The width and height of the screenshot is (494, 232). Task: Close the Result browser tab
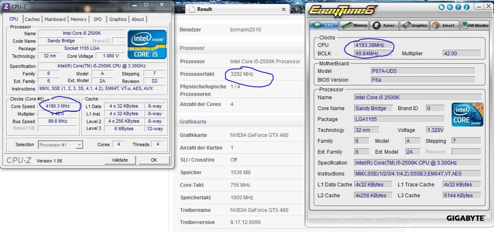point(284,9)
